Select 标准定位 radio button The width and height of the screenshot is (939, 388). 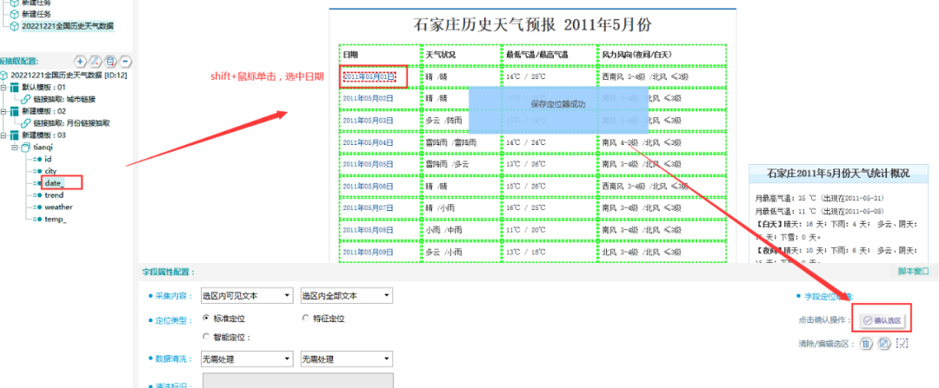pos(205,319)
